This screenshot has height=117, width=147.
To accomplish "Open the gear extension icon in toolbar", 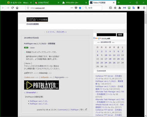I will click(x=115, y=8).
